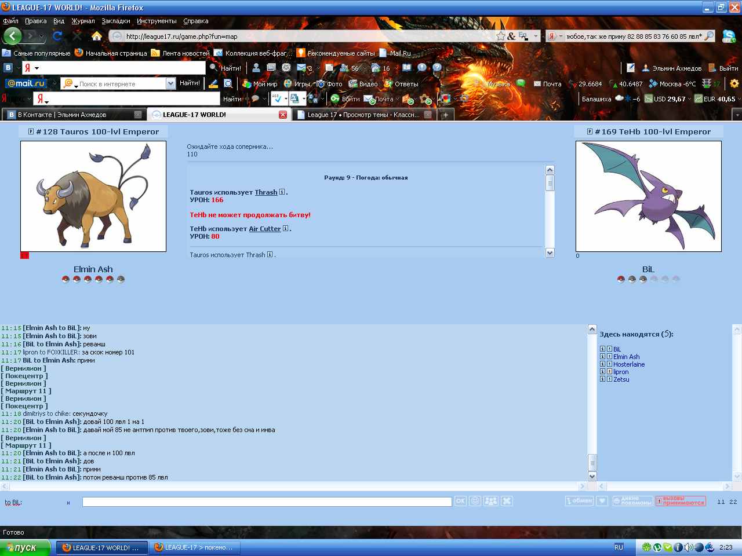Open the EUR 40,65 rate item
The width and height of the screenshot is (742, 556).
(x=715, y=99)
